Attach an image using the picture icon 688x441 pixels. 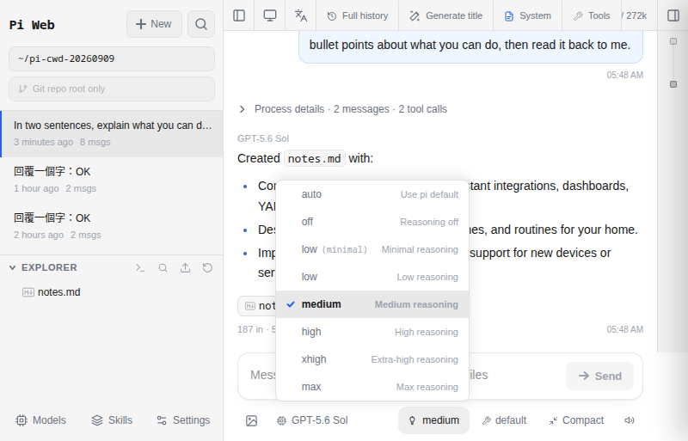coord(251,420)
